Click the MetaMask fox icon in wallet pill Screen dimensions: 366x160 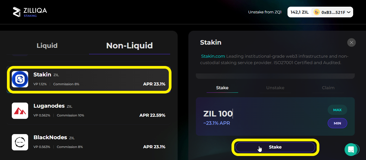(316, 12)
